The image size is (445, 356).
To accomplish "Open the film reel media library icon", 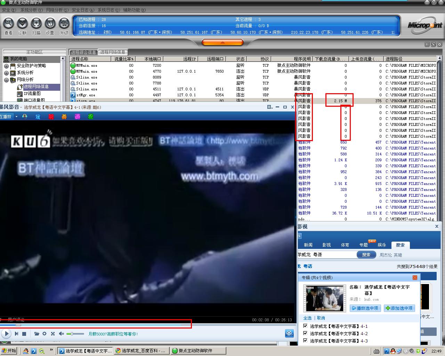I will point(289,334).
